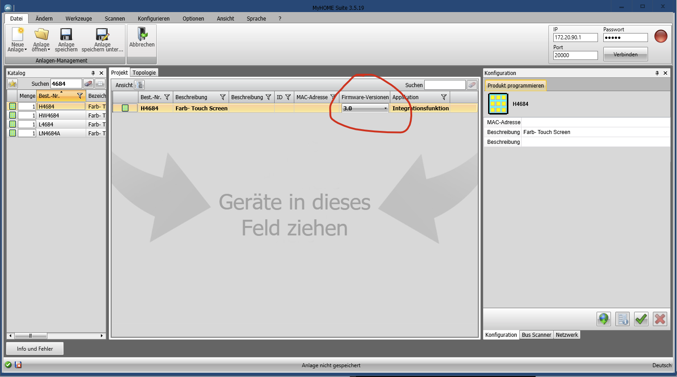Open the Werkzeuge menu

(79, 19)
